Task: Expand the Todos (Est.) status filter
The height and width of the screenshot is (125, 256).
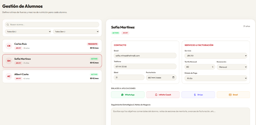Action: tap(28, 31)
